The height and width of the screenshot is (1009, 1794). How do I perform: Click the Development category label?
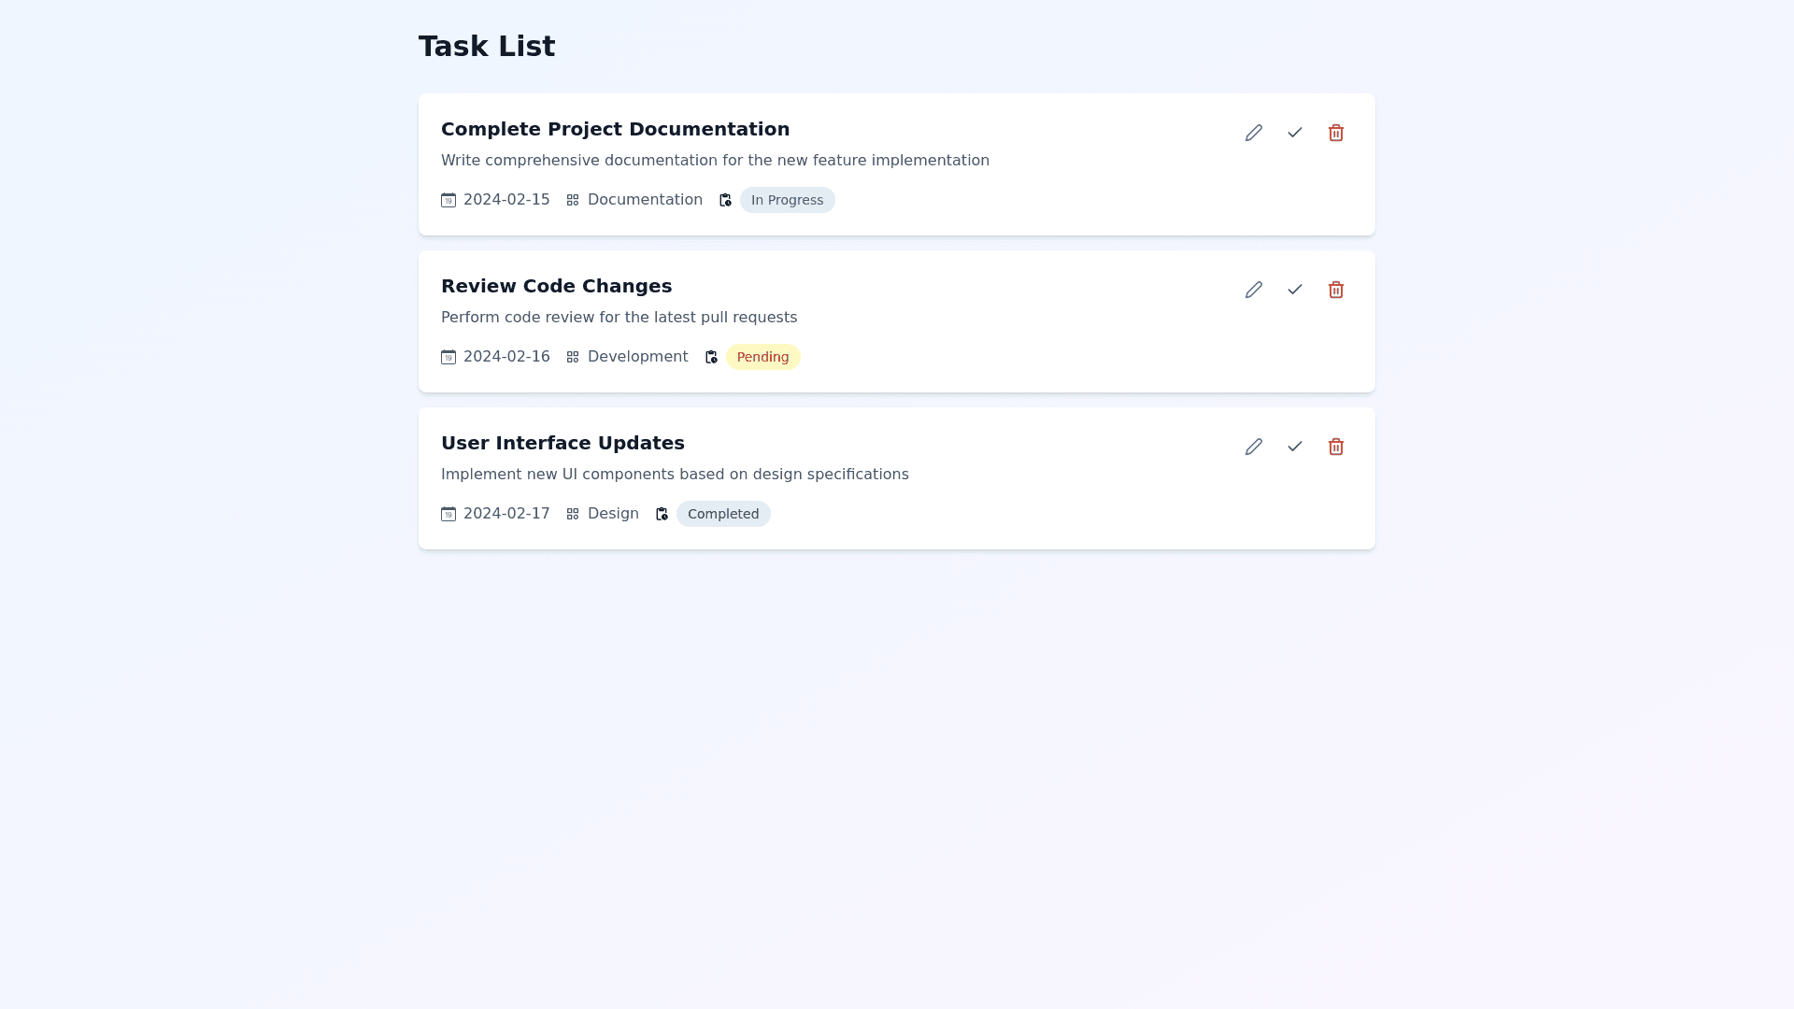637,357
